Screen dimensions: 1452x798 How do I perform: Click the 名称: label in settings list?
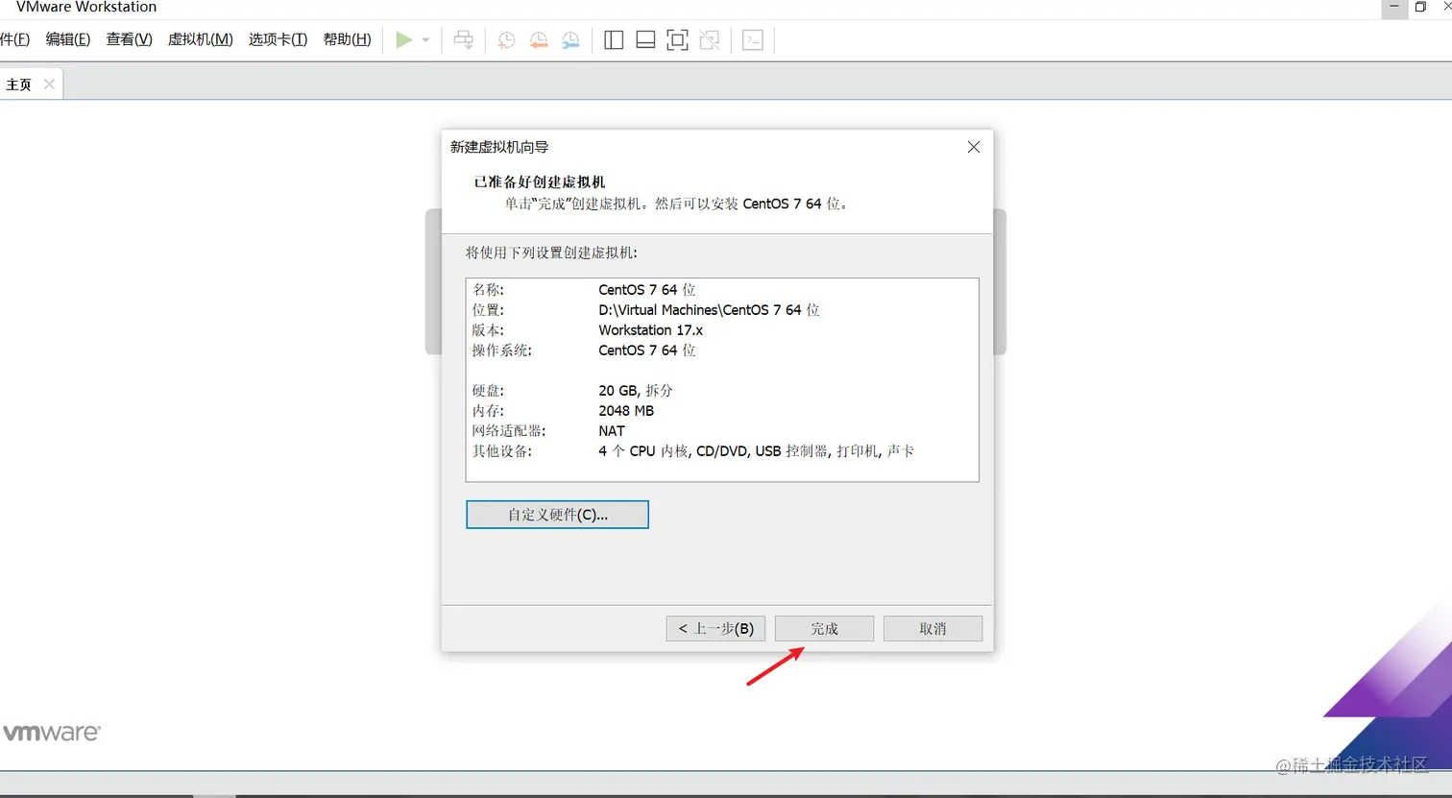pos(488,290)
